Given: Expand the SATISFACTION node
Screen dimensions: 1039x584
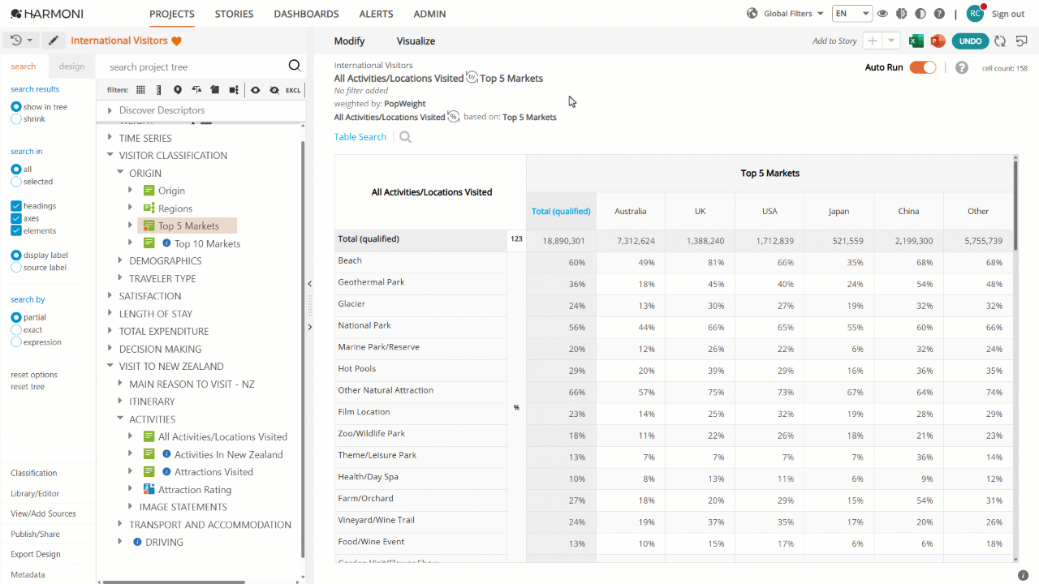Looking at the screenshot, I should (x=110, y=296).
